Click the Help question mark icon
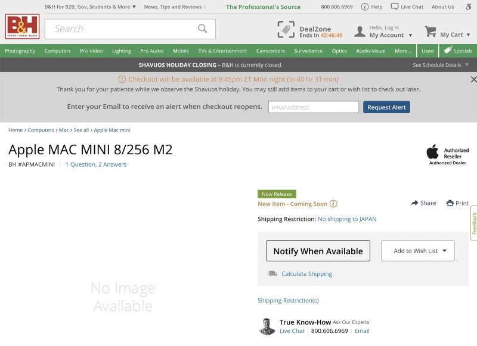 (365, 7)
